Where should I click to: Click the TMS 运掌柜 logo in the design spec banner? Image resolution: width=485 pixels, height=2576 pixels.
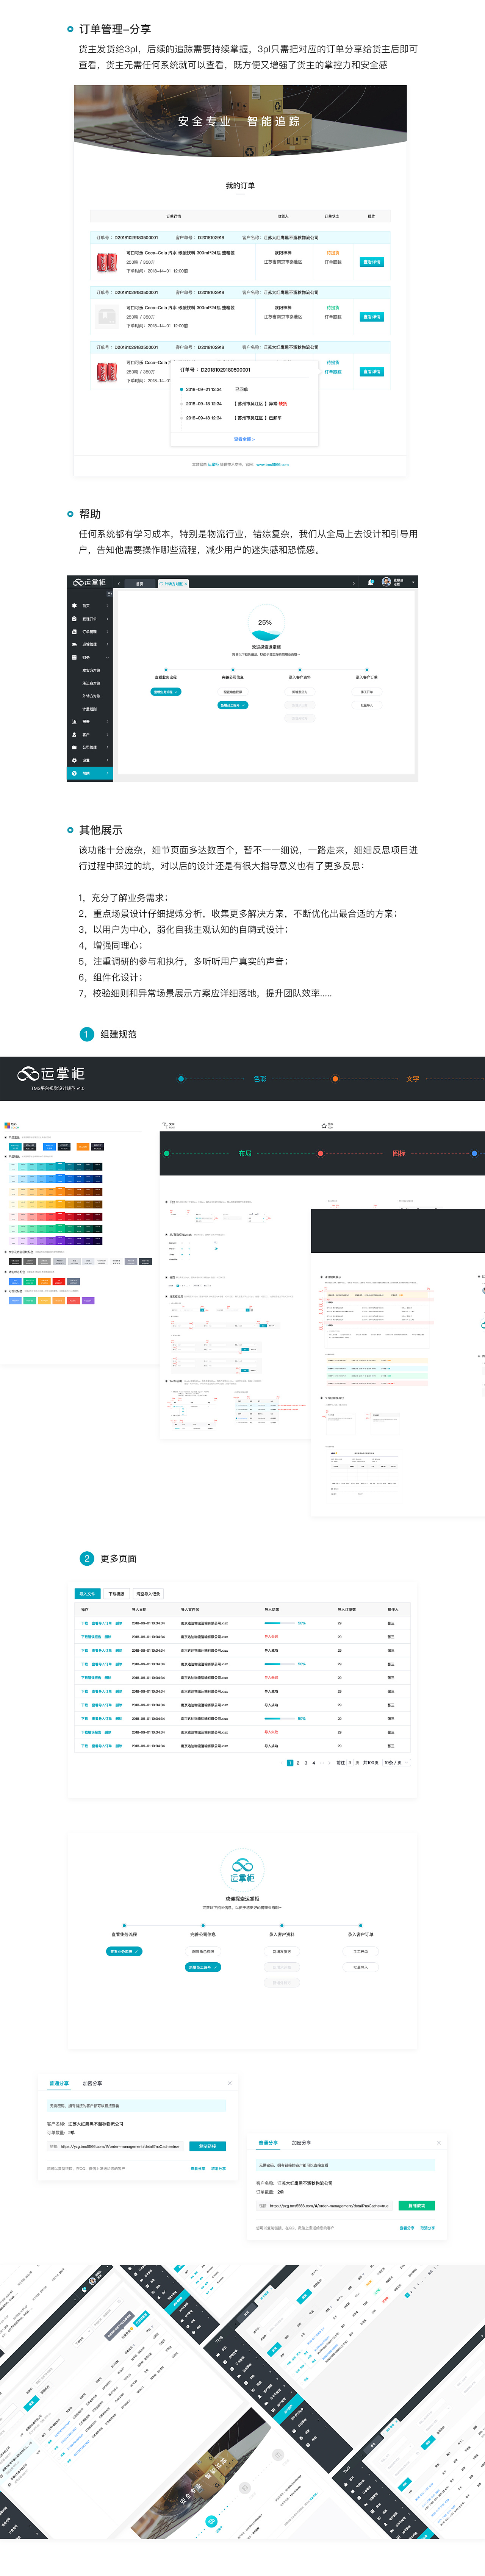[x=51, y=1074]
